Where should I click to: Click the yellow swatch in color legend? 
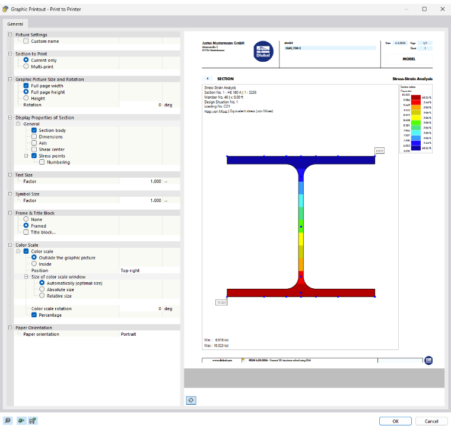pos(416,118)
